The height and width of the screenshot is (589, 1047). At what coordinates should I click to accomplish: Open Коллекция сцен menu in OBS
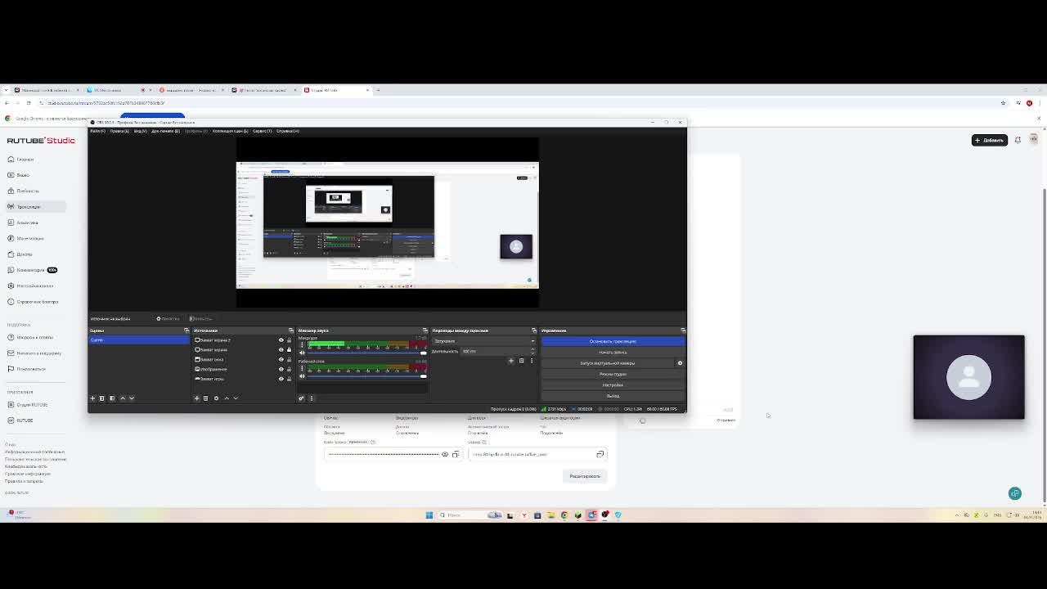pyautogui.click(x=231, y=131)
